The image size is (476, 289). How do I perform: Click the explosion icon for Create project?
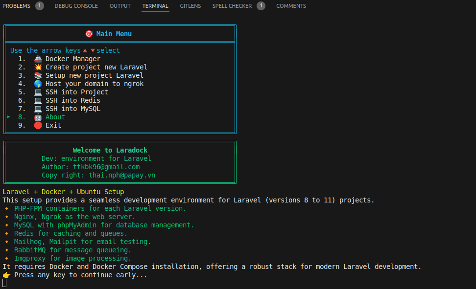[38, 67]
